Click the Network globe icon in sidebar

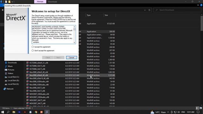pos(5,89)
